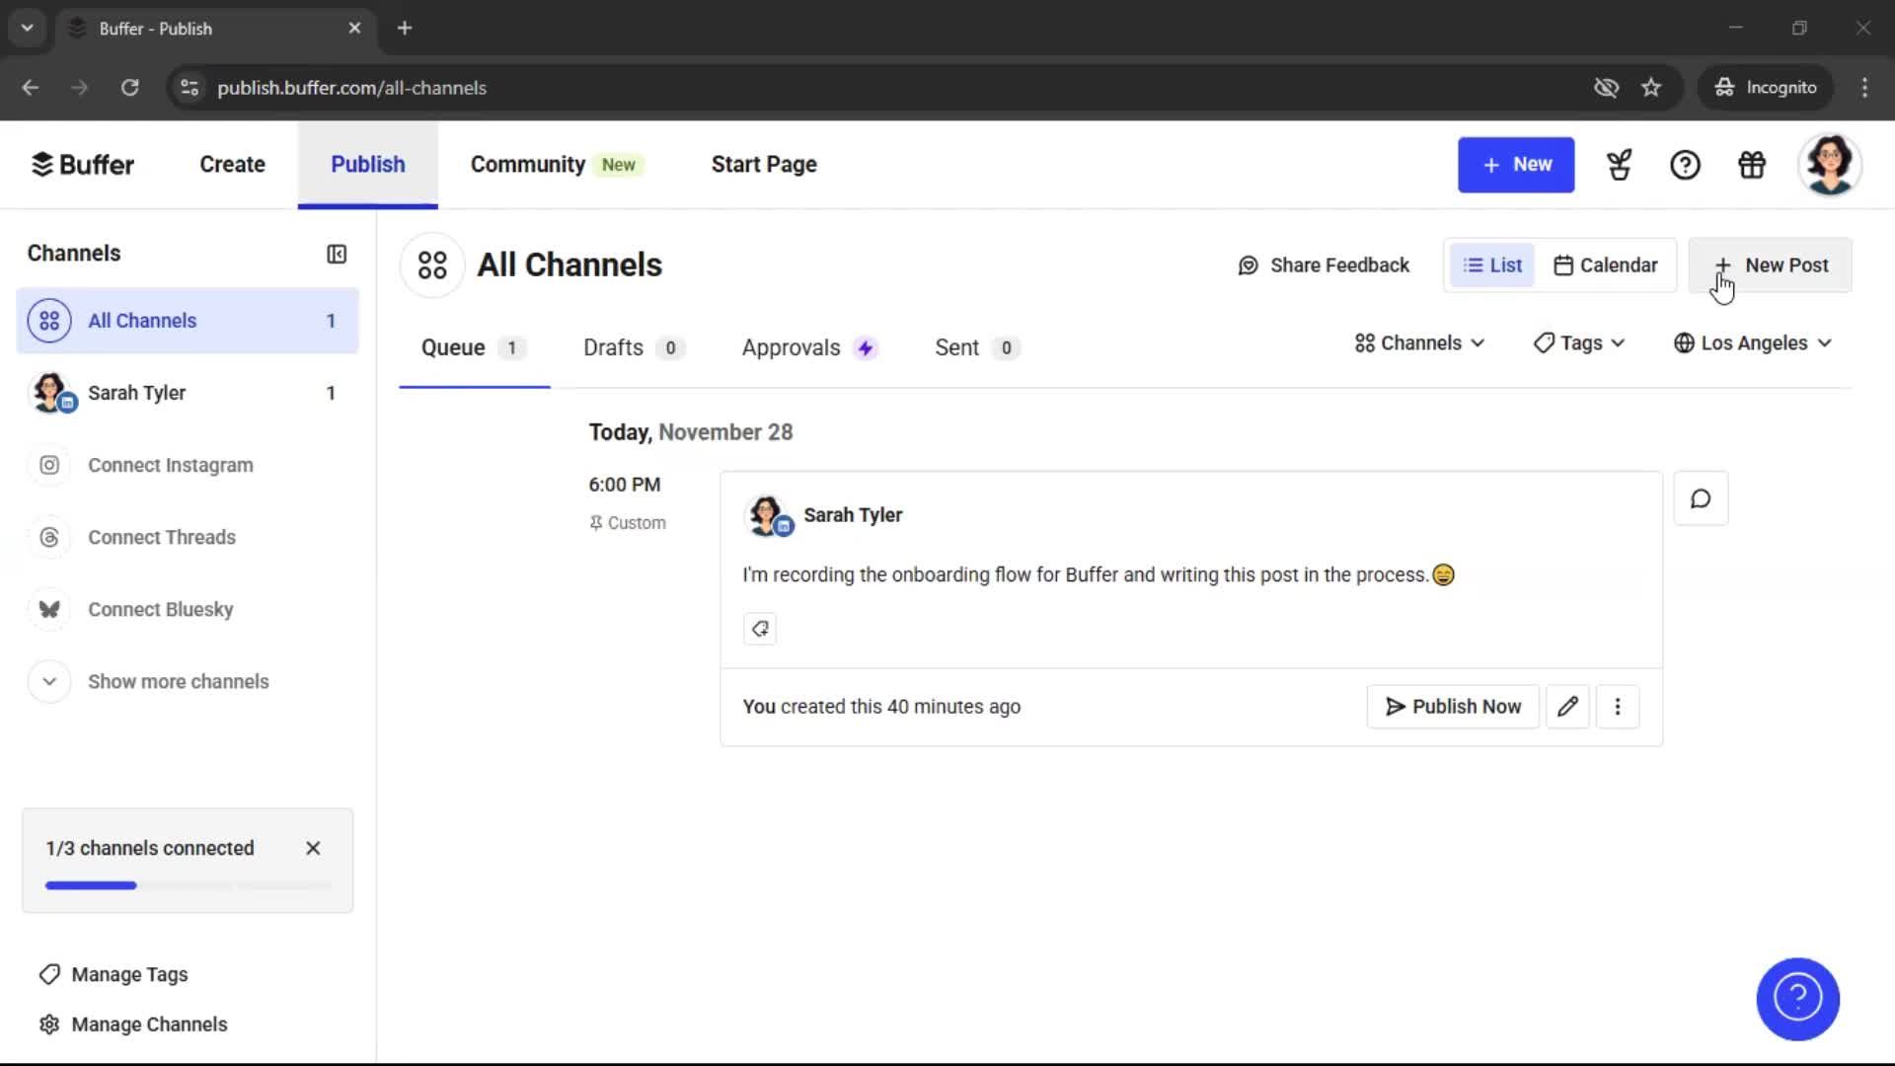Open the growth plan icon in top bar
Image resolution: width=1895 pixels, height=1066 pixels.
click(x=1619, y=165)
